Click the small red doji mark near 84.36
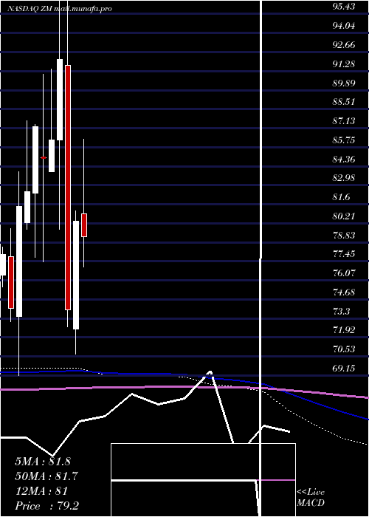This screenshot has height=517, width=369. pyautogui.click(x=44, y=158)
